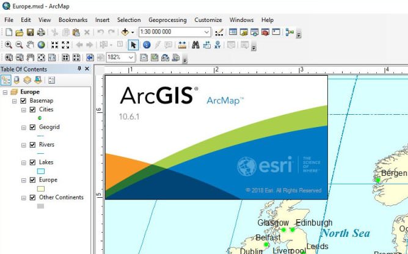The image size is (408, 254).
Task: Choose the Select Elements arrow tool
Action: (x=134, y=45)
